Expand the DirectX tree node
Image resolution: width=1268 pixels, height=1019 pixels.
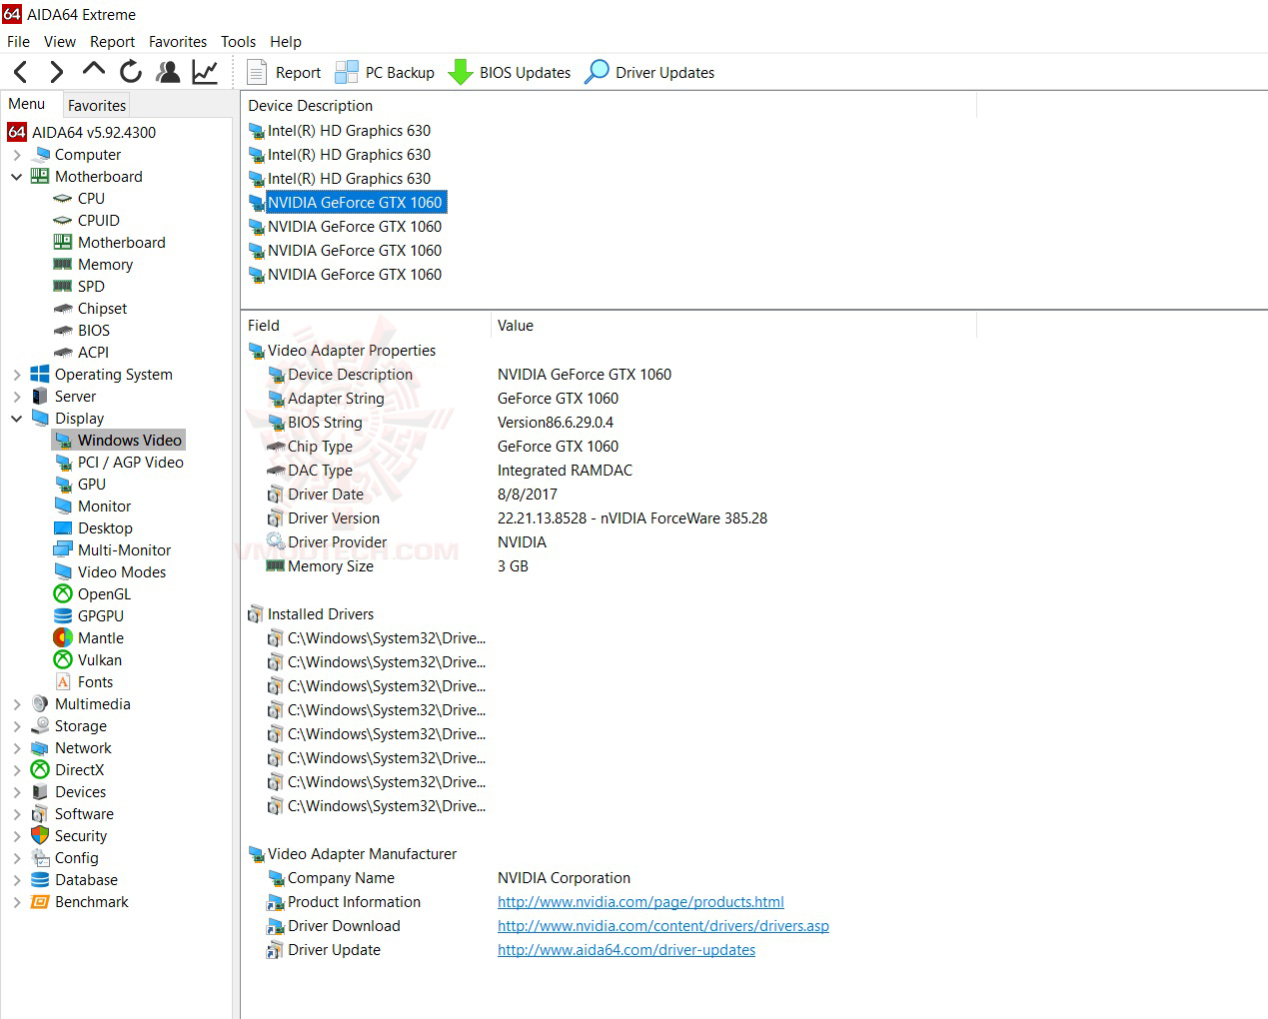point(17,770)
